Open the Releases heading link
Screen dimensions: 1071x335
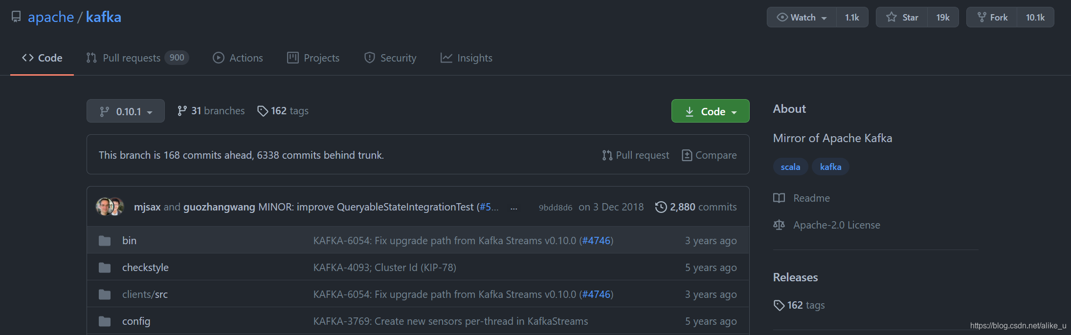pos(795,277)
